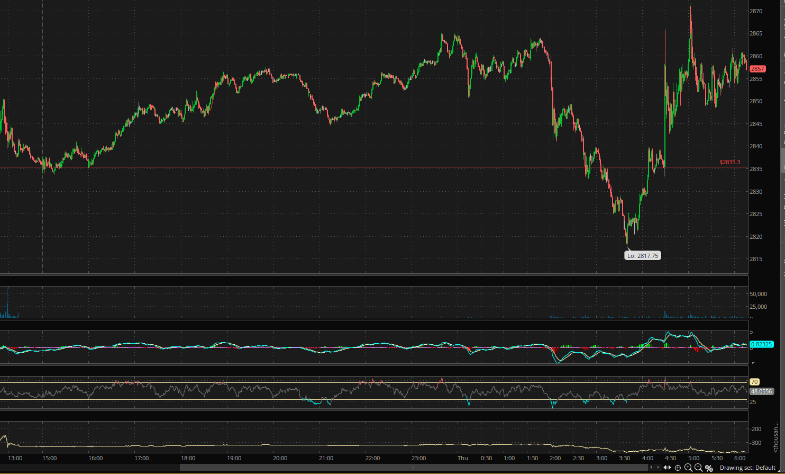
Task: Toggle the percent scale icon
Action: click(x=709, y=468)
